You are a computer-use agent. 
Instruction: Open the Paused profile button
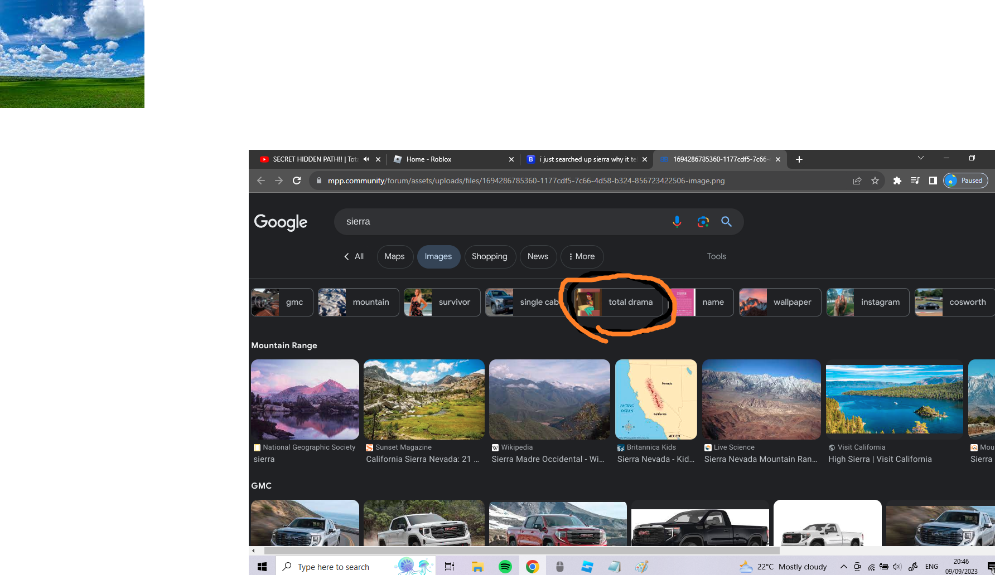[965, 181]
